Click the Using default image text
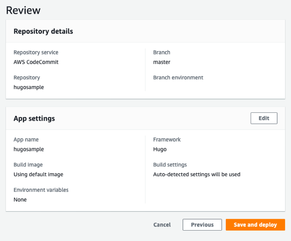This screenshot has width=291, height=241. click(38, 174)
